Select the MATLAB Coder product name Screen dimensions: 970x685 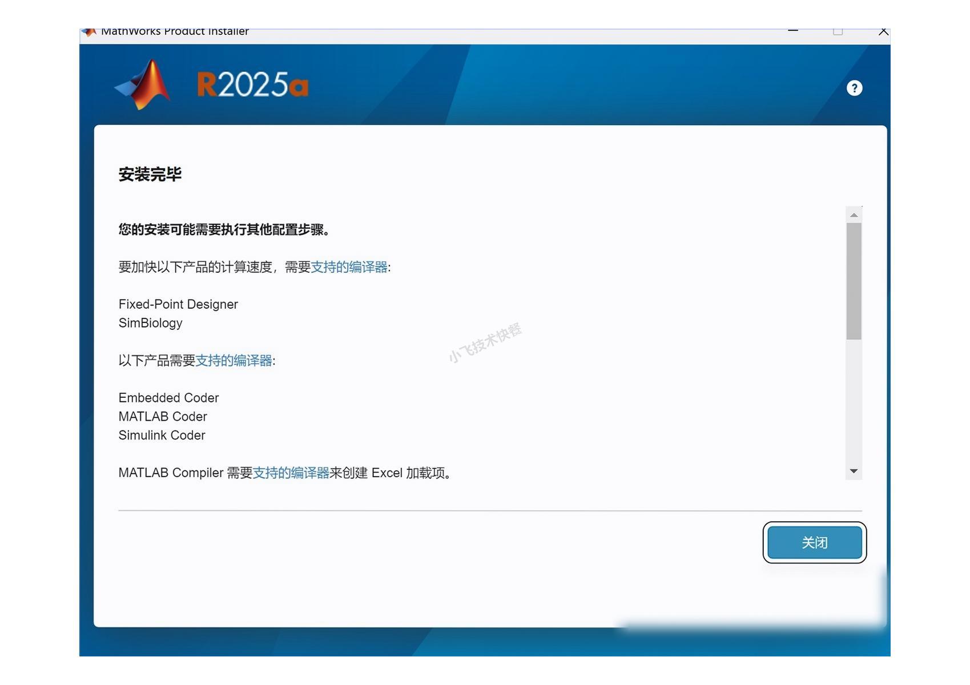point(163,417)
